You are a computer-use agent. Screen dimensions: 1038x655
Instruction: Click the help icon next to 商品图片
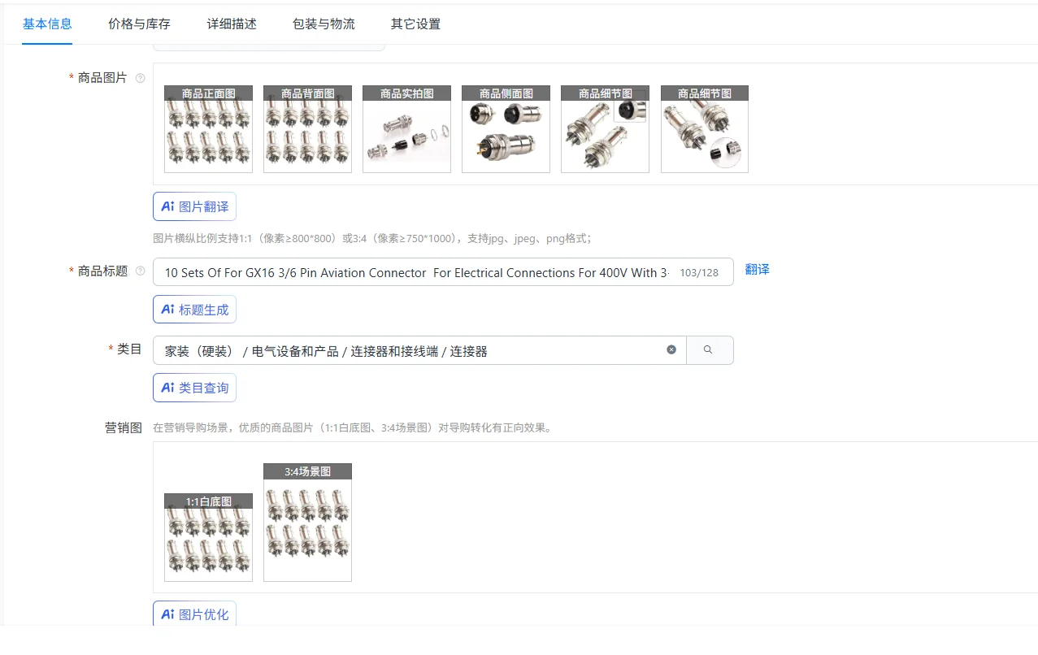click(141, 78)
